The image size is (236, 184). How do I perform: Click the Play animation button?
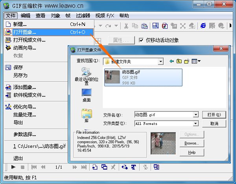click(x=13, y=167)
